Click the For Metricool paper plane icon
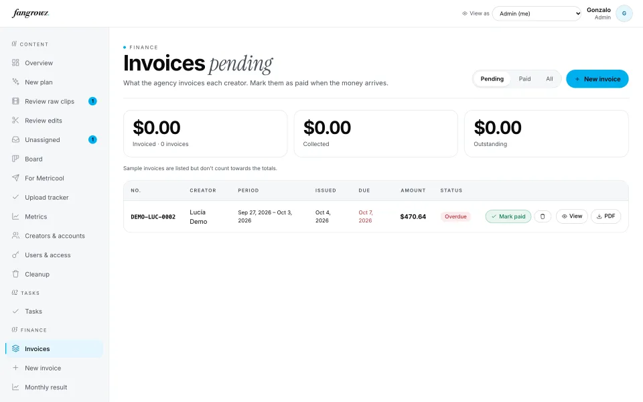Image resolution: width=643 pixels, height=402 pixels. 15,178
